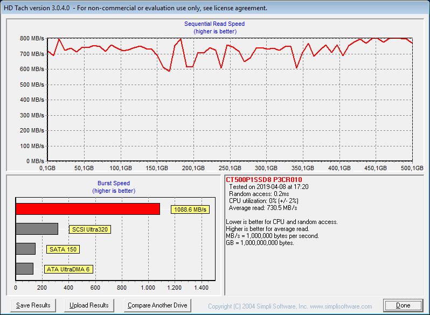Select the 1088.6 MB/s yellow label
Image resolution: width=430 pixels, height=315 pixels.
190,209
